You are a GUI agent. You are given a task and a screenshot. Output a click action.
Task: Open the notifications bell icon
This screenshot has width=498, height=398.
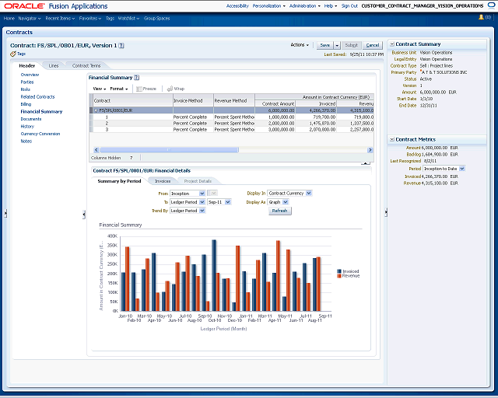[481, 17]
